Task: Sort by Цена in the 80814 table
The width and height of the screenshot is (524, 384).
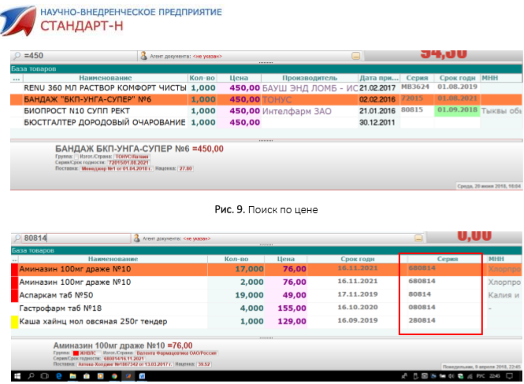Action: click(x=286, y=259)
